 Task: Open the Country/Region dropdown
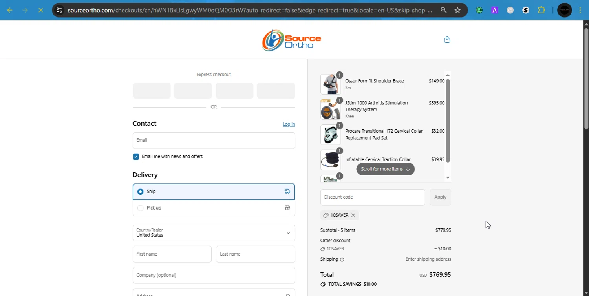pyautogui.click(x=214, y=233)
